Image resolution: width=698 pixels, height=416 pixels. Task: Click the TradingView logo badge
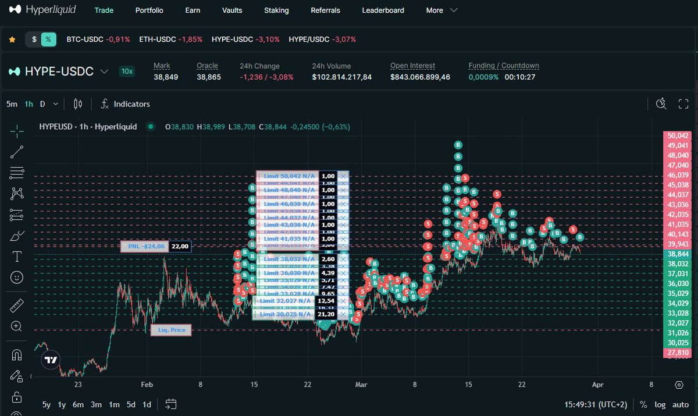pos(51,360)
